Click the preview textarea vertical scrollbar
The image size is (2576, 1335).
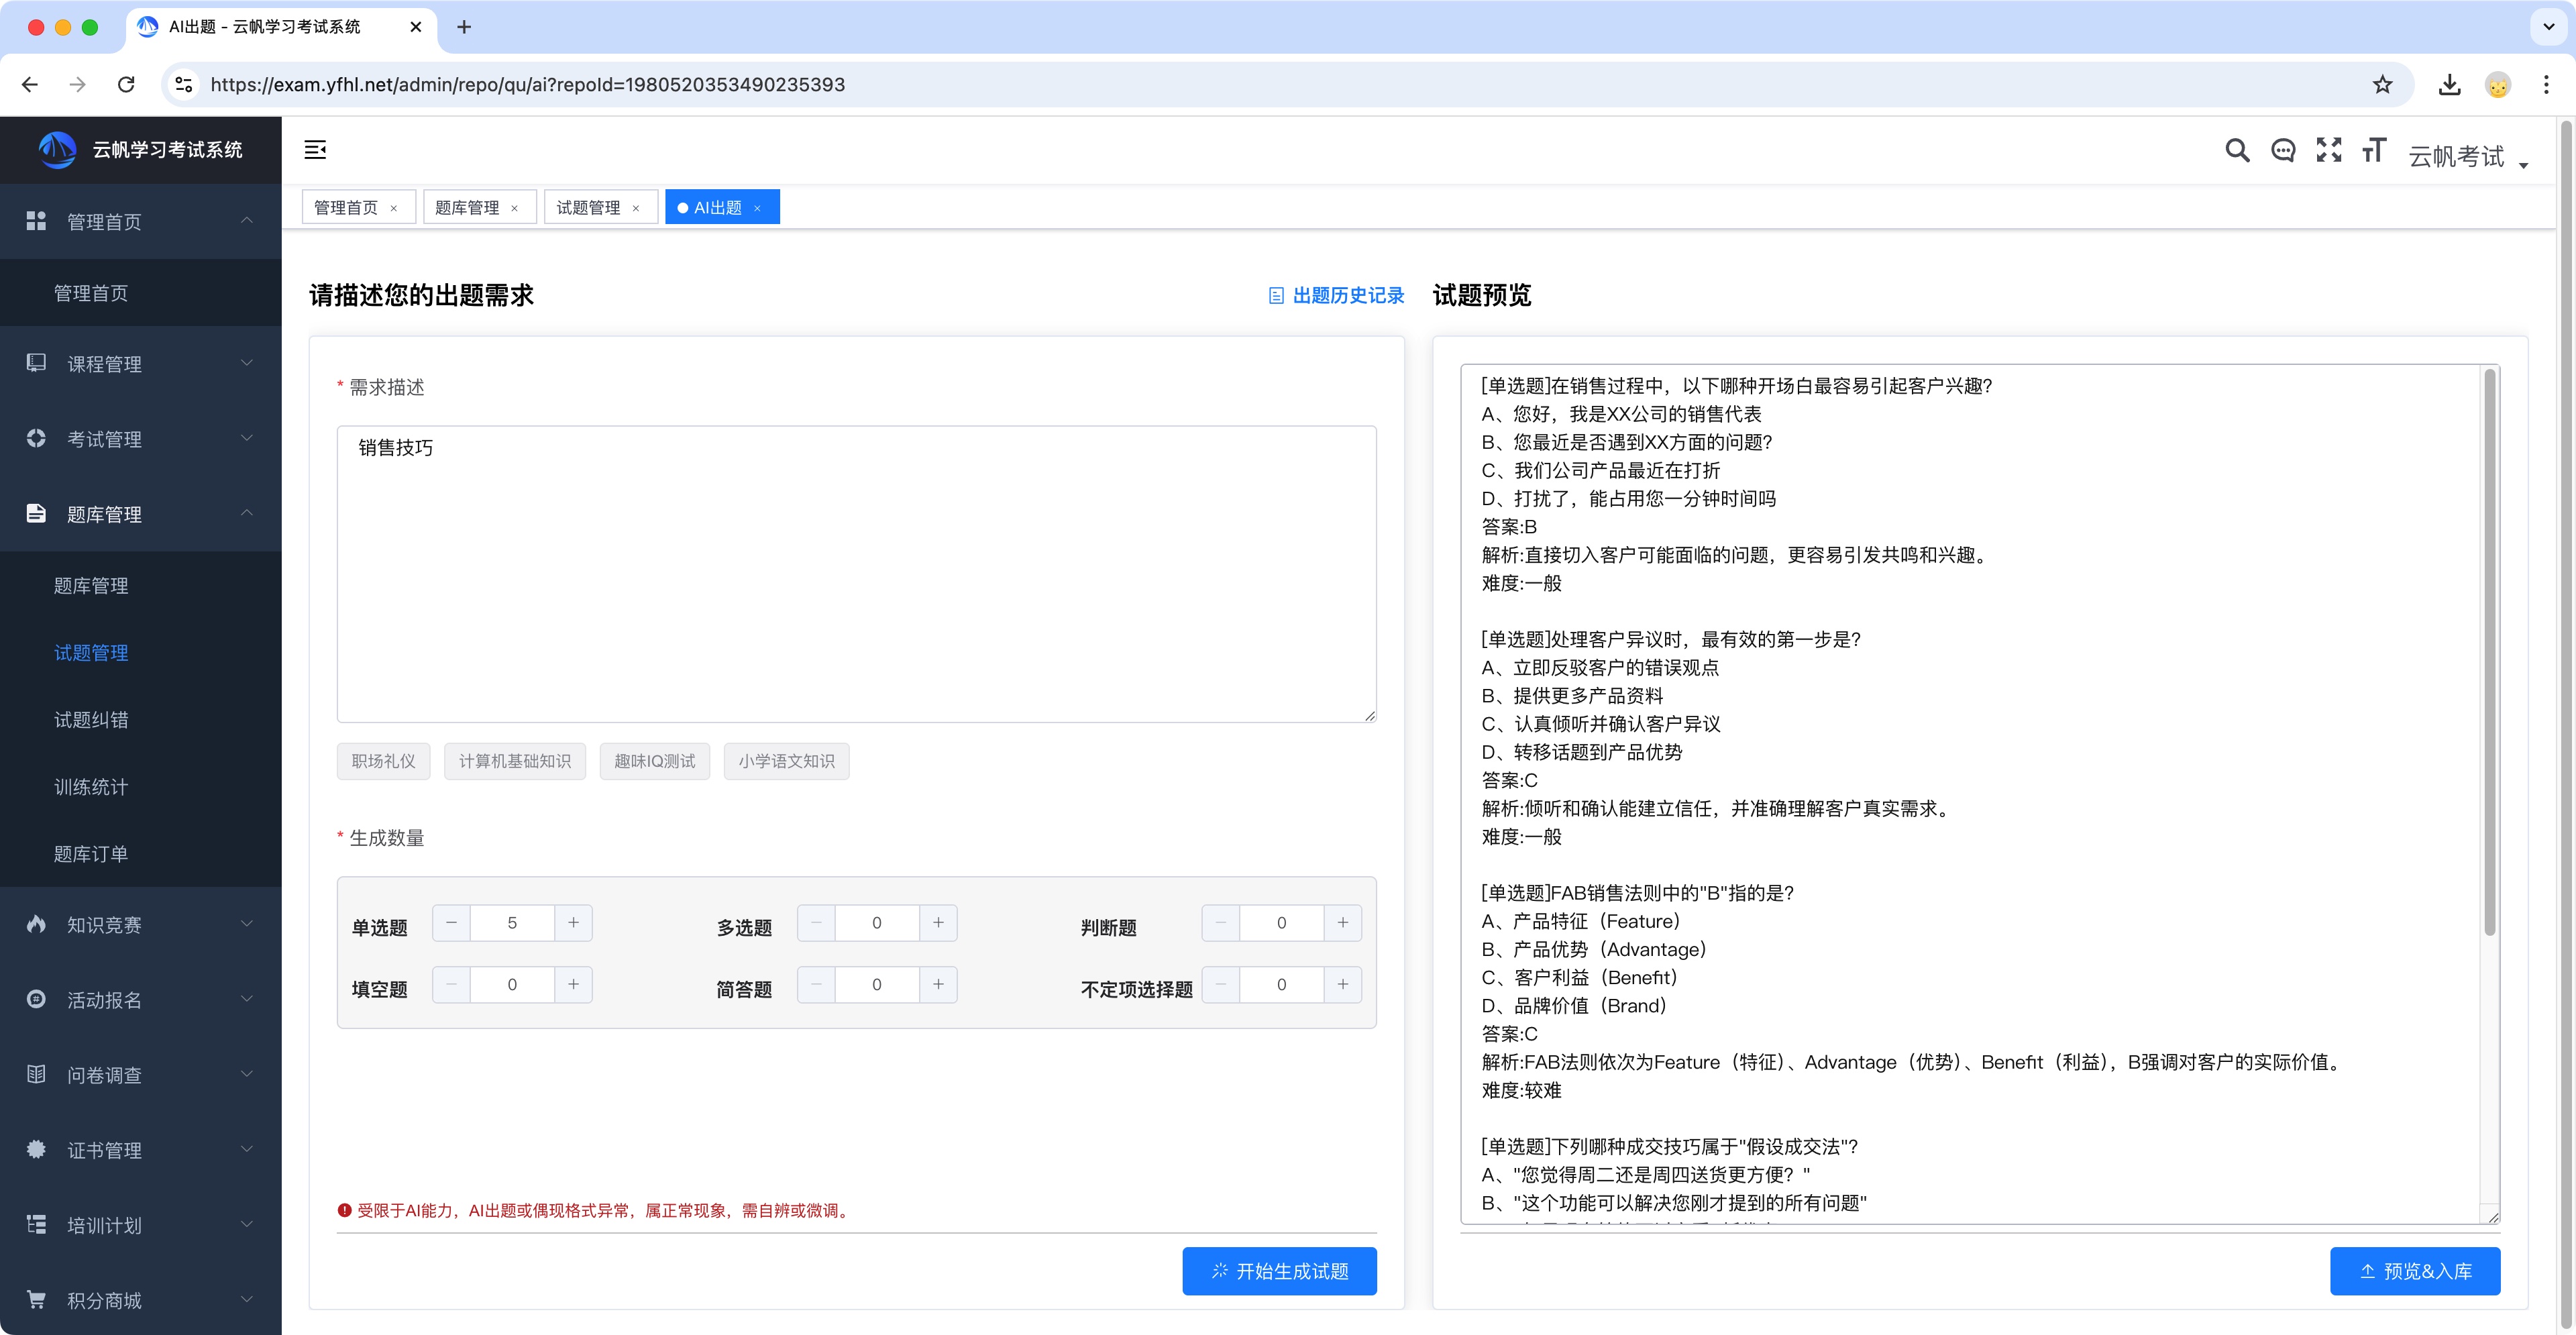pos(2489,650)
